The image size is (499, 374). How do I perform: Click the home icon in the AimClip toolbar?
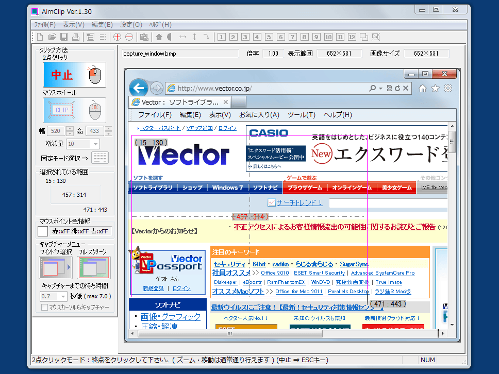[x=159, y=37]
